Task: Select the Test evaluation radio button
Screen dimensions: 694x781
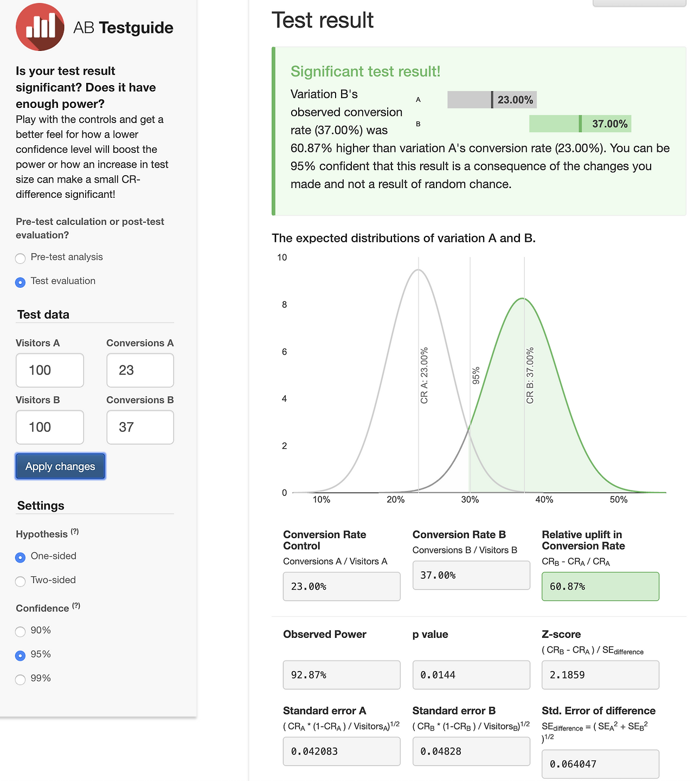Action: click(21, 282)
